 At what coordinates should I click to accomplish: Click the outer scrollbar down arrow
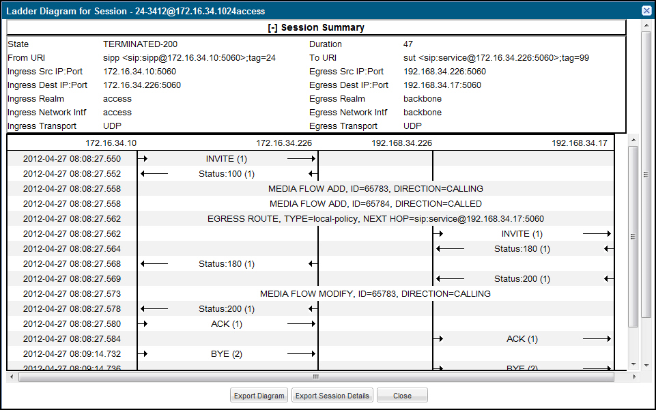tap(646, 365)
